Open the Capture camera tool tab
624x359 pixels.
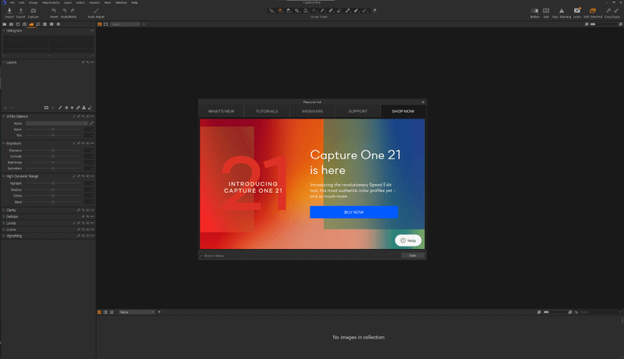[x=11, y=24]
